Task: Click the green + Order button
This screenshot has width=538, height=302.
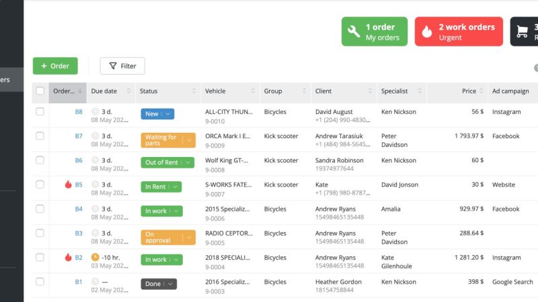Action: pos(55,66)
